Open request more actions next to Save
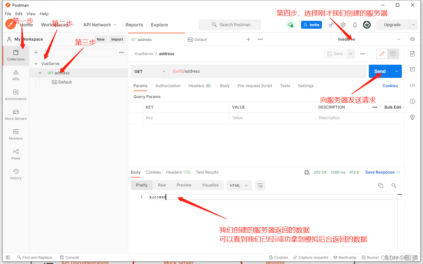This screenshot has width=423, height=264. point(363,54)
